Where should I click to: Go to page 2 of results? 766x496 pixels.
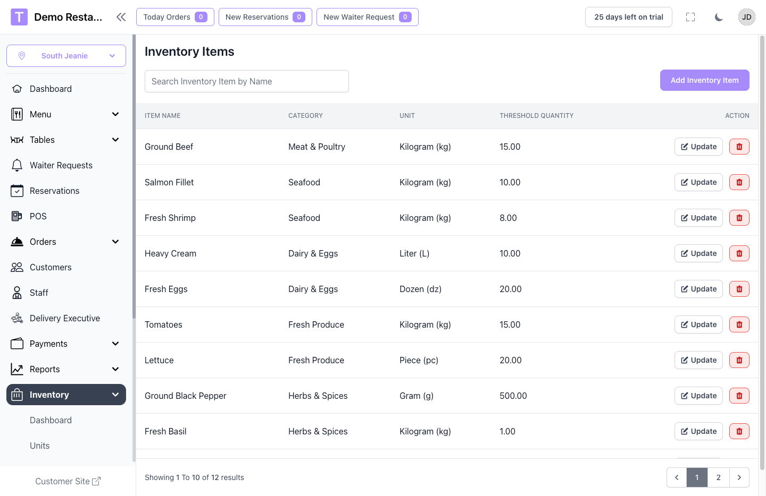coord(718,477)
